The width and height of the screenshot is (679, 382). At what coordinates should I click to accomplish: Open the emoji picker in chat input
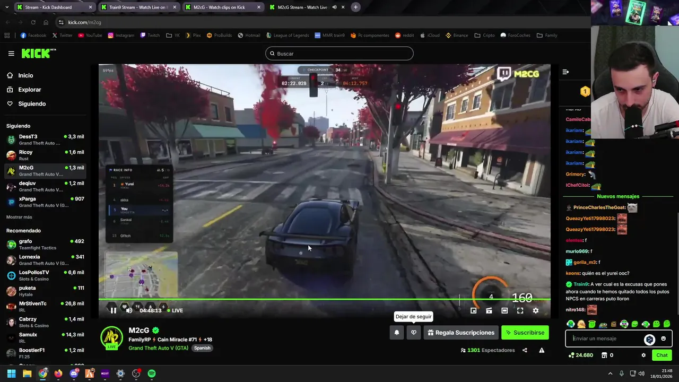(663, 338)
